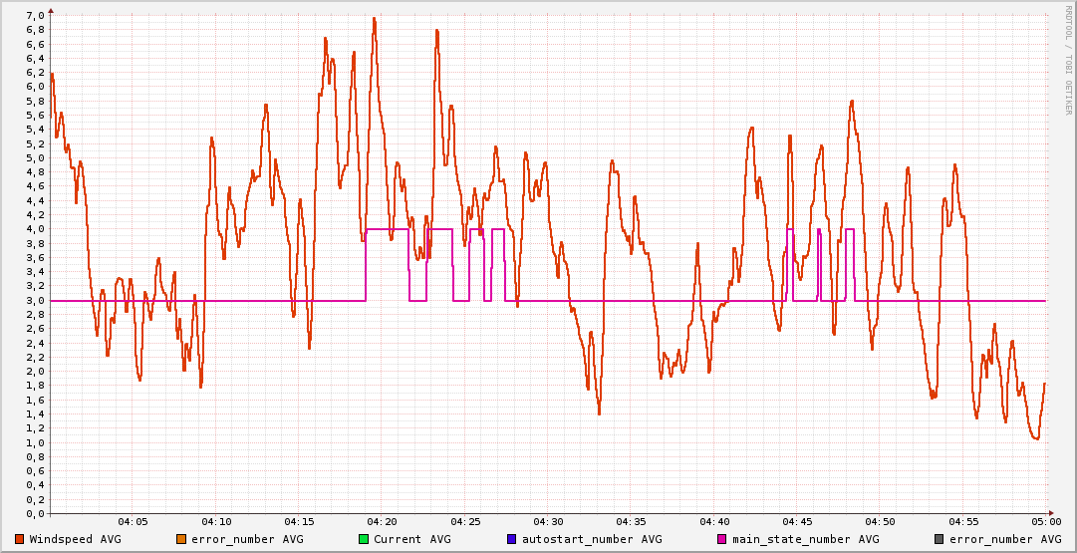Click the 04:45 time axis label
Screen dimensions: 1077x553
click(797, 521)
